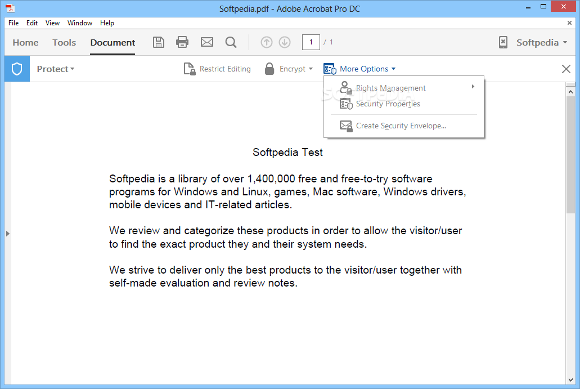This screenshot has width=580, height=389.
Task: Open the Softpedia account dropdown
Action: coord(542,42)
